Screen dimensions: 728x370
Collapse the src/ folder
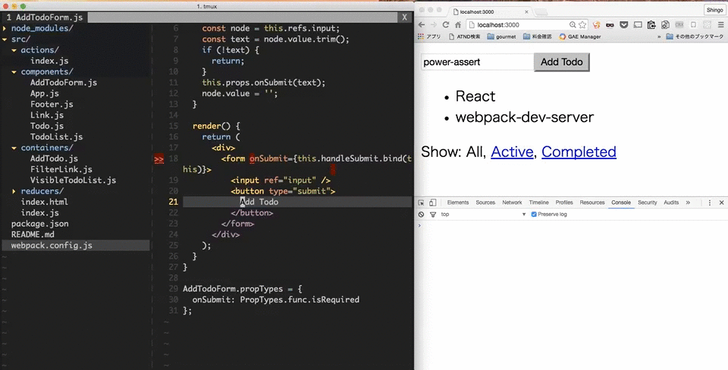tap(5, 39)
